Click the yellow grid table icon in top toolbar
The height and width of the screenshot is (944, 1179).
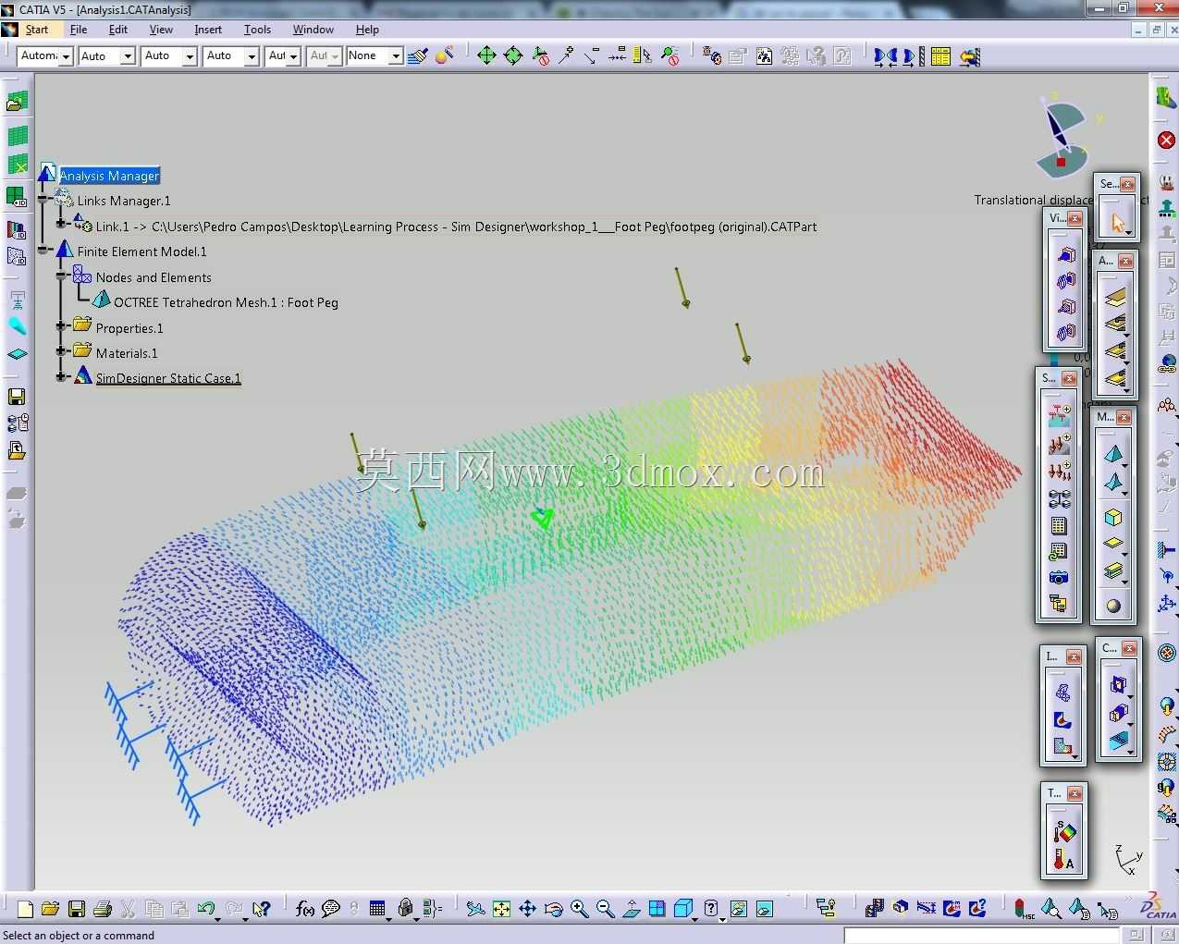pyautogui.click(x=940, y=55)
